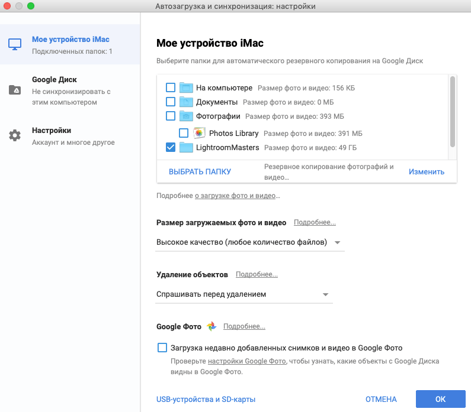Click the 'Размер фото и видео: 156 КБ' text
The image size is (471, 412).
tap(306, 88)
